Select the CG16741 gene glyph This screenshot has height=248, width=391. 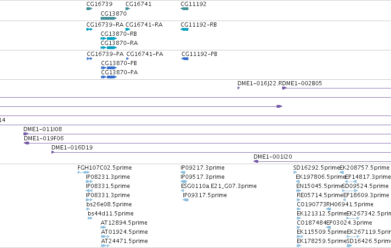coord(128,9)
